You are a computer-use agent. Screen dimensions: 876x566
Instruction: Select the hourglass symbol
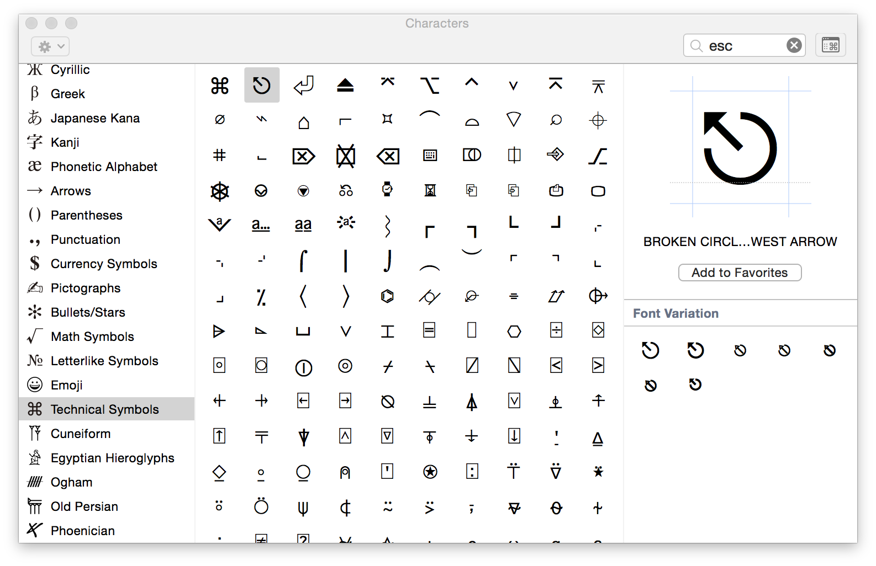click(x=430, y=190)
